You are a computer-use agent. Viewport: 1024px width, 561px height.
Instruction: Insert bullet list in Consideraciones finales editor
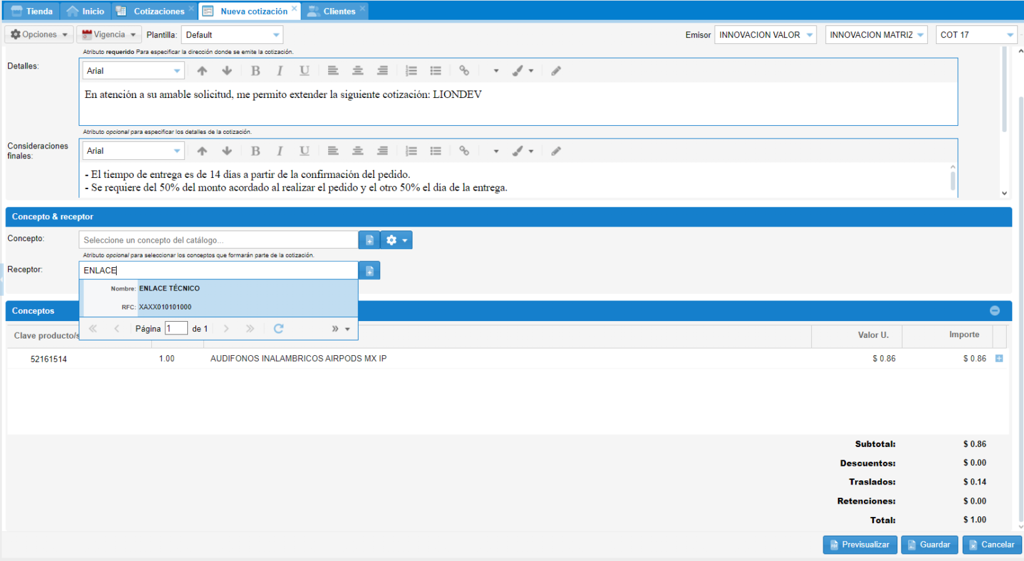[435, 151]
